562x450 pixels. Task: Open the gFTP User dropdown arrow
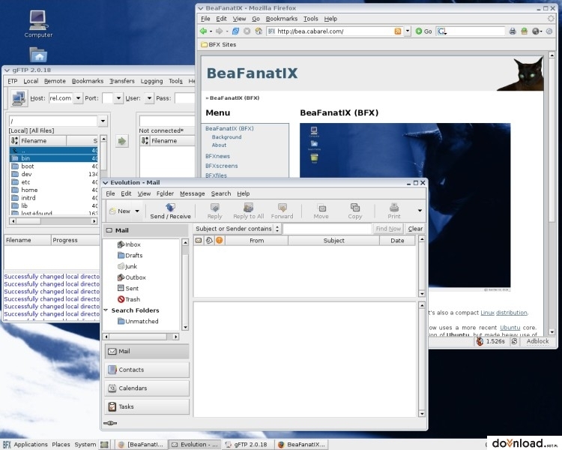click(x=149, y=98)
